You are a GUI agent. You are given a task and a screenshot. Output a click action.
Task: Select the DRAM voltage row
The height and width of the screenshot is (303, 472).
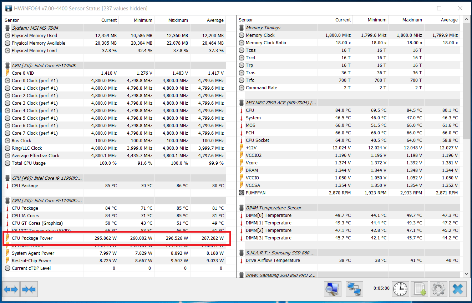(x=349, y=170)
